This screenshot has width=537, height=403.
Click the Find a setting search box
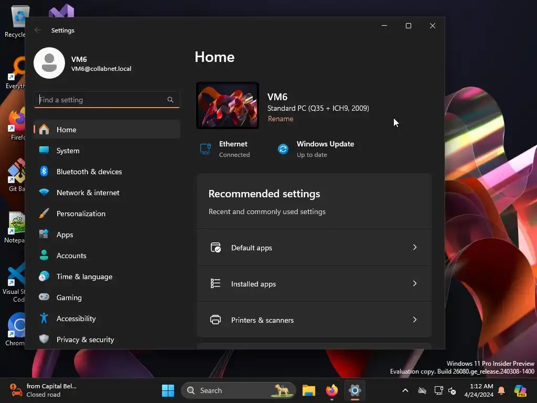(107, 100)
